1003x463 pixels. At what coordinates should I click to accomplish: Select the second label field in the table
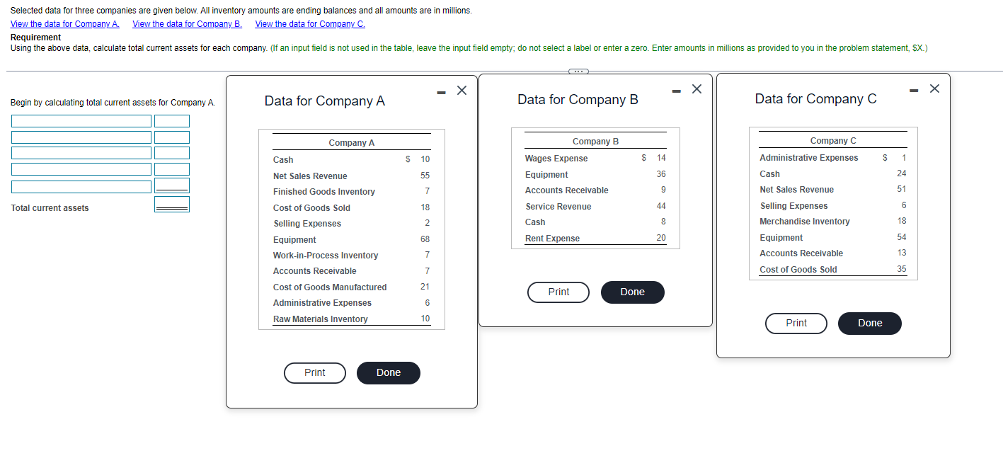click(81, 135)
